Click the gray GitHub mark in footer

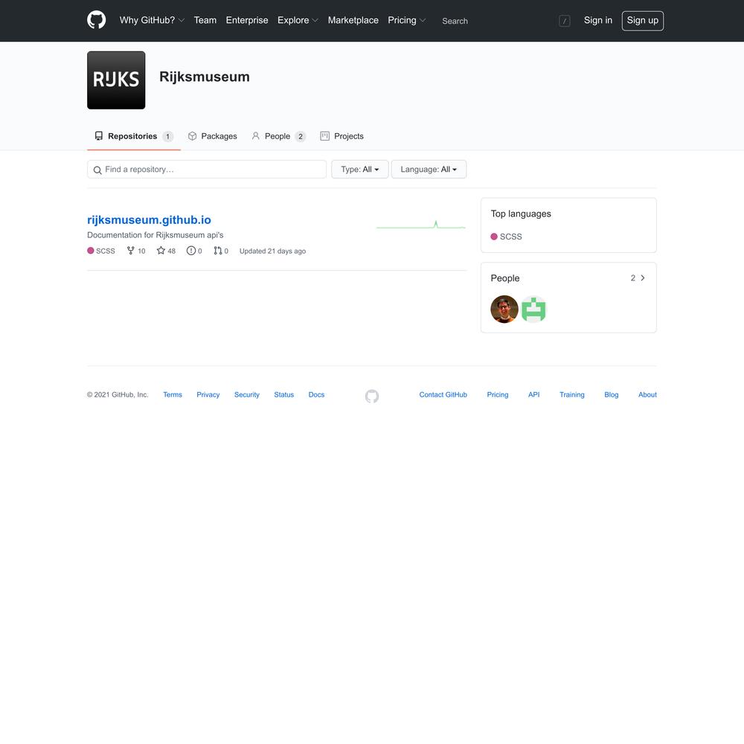[372, 397]
